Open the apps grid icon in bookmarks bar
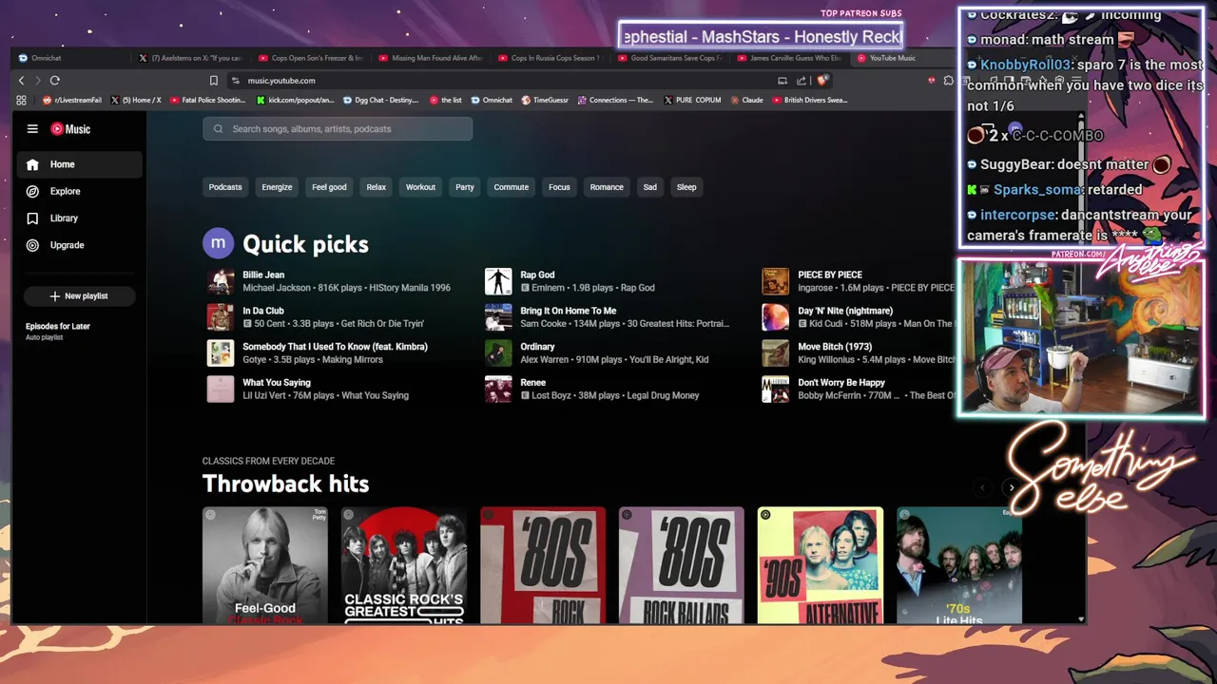 (21, 100)
